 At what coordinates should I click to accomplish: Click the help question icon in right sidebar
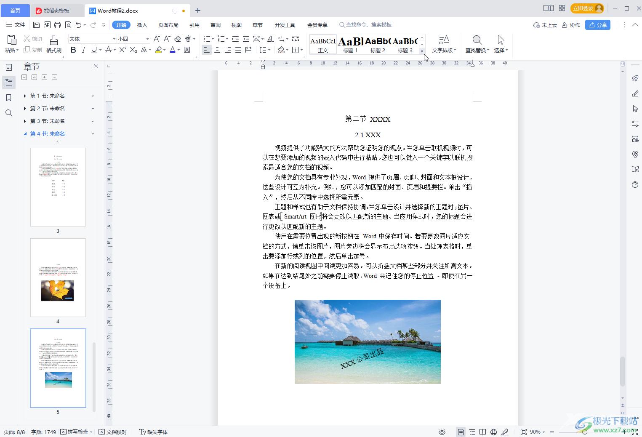(x=635, y=184)
